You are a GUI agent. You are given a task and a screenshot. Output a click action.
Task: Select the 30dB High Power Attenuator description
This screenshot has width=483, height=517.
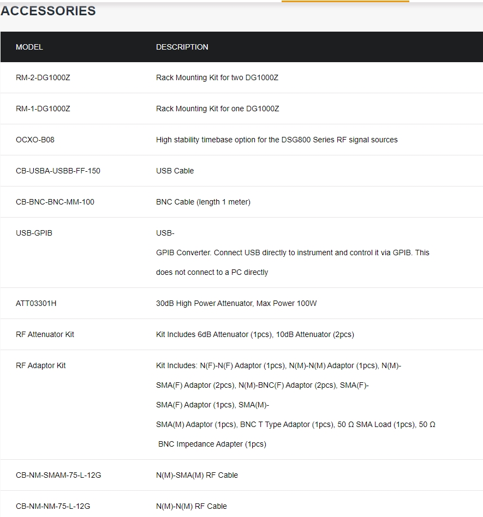236,303
